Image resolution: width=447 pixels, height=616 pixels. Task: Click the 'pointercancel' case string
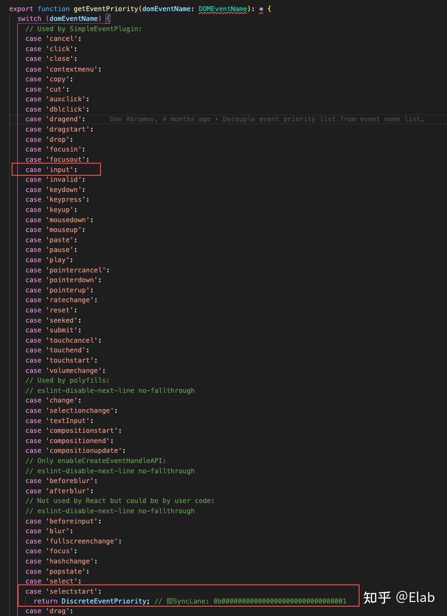[x=77, y=270]
